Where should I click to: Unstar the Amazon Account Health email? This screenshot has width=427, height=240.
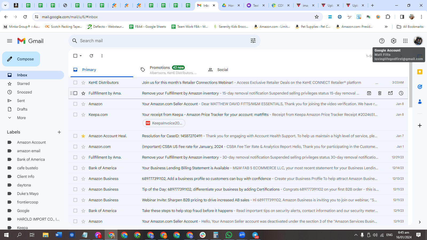(x=83, y=136)
